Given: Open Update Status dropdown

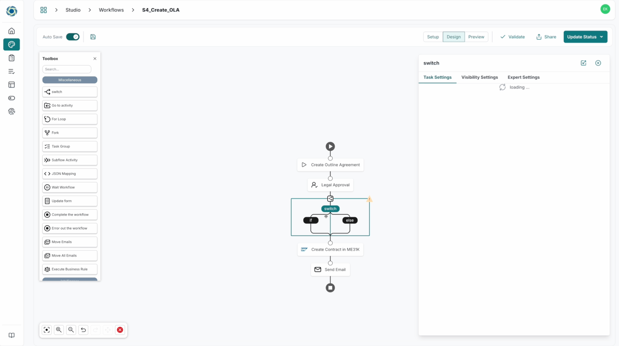Looking at the screenshot, I should click(585, 37).
